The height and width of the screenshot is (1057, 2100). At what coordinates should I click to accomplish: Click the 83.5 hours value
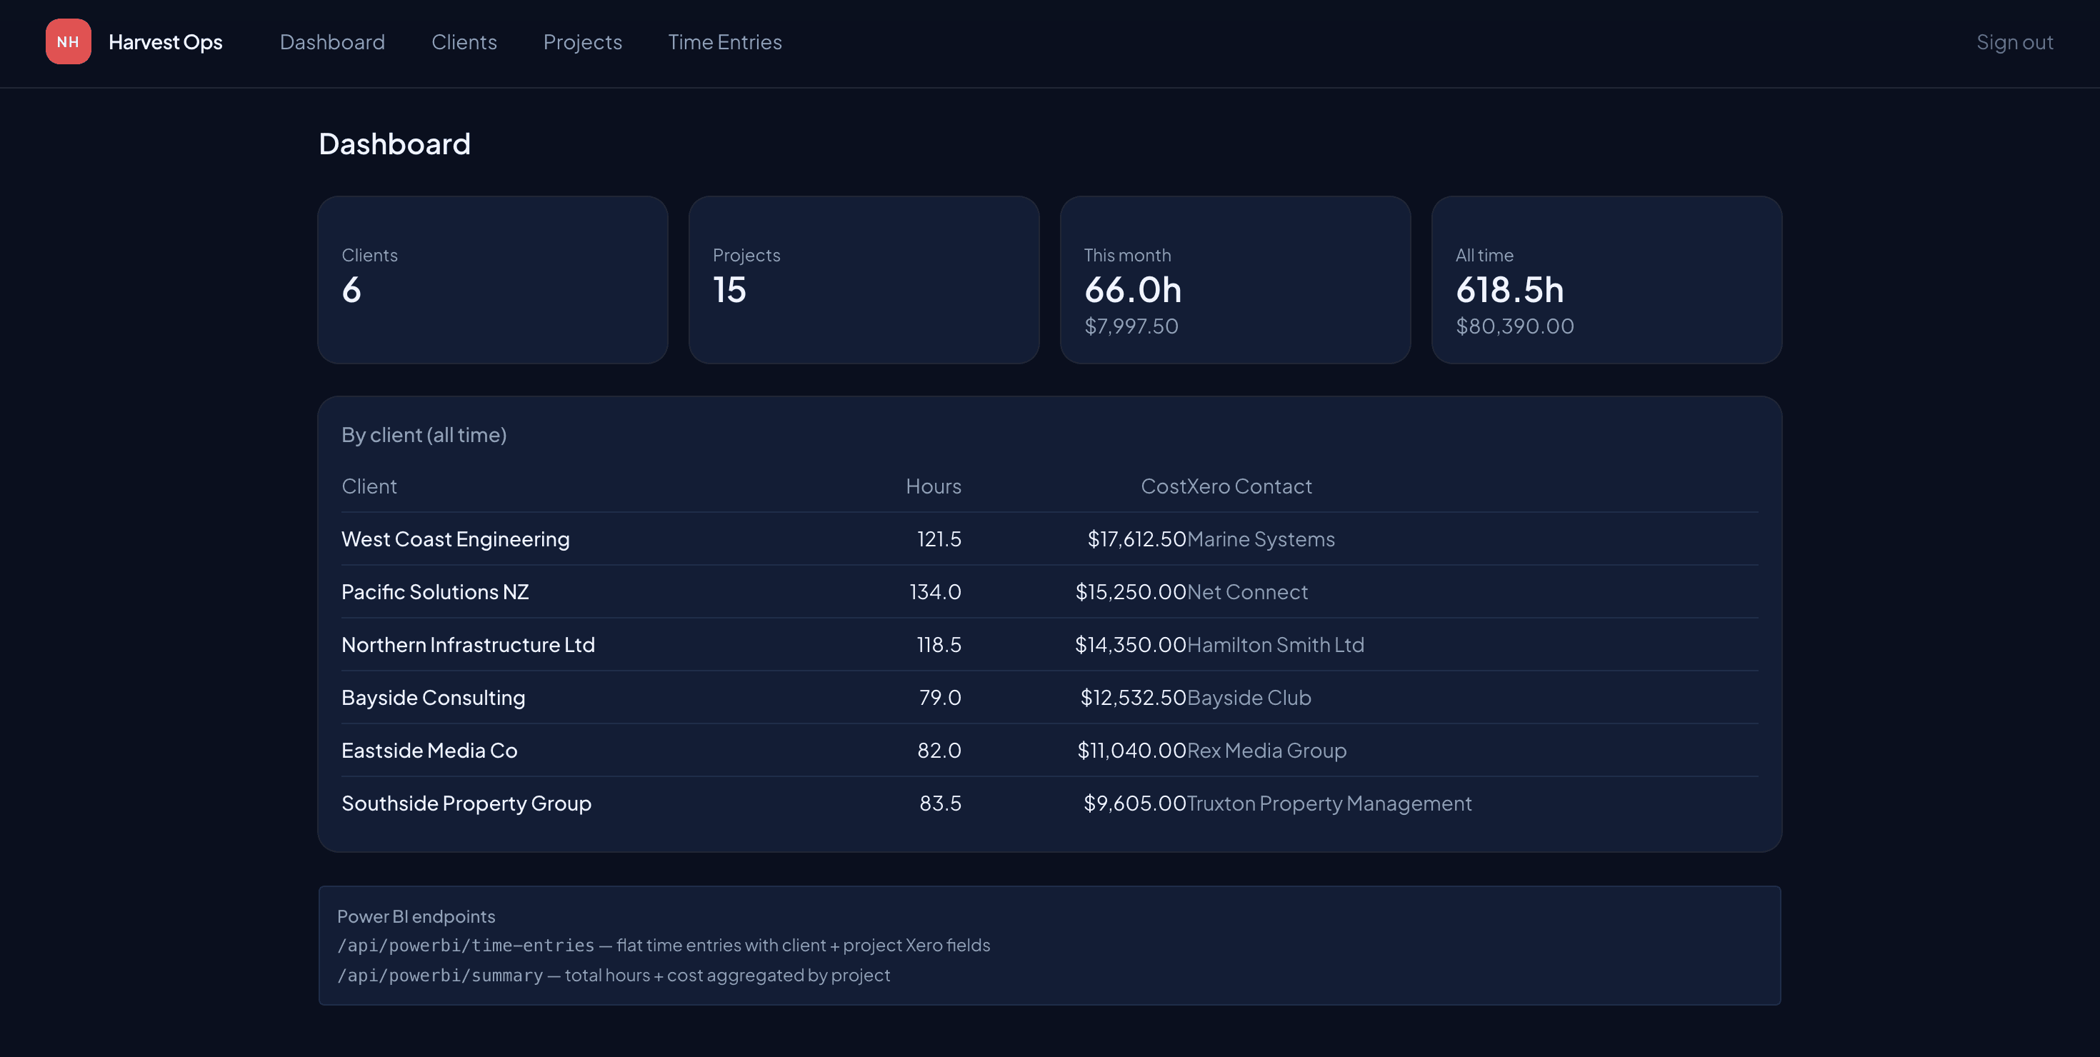click(x=940, y=803)
